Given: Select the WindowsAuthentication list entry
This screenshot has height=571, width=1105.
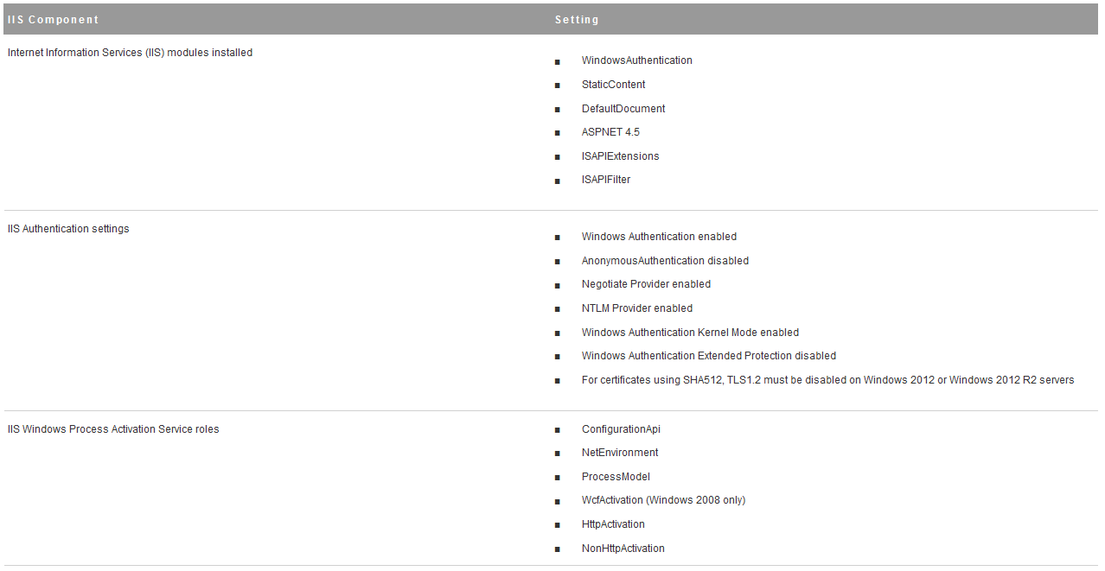Looking at the screenshot, I should point(636,60).
